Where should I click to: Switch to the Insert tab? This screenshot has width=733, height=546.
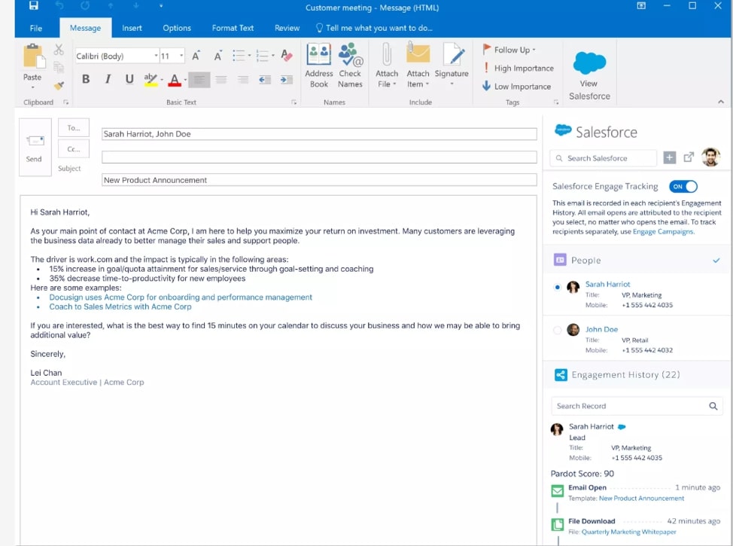coord(132,28)
